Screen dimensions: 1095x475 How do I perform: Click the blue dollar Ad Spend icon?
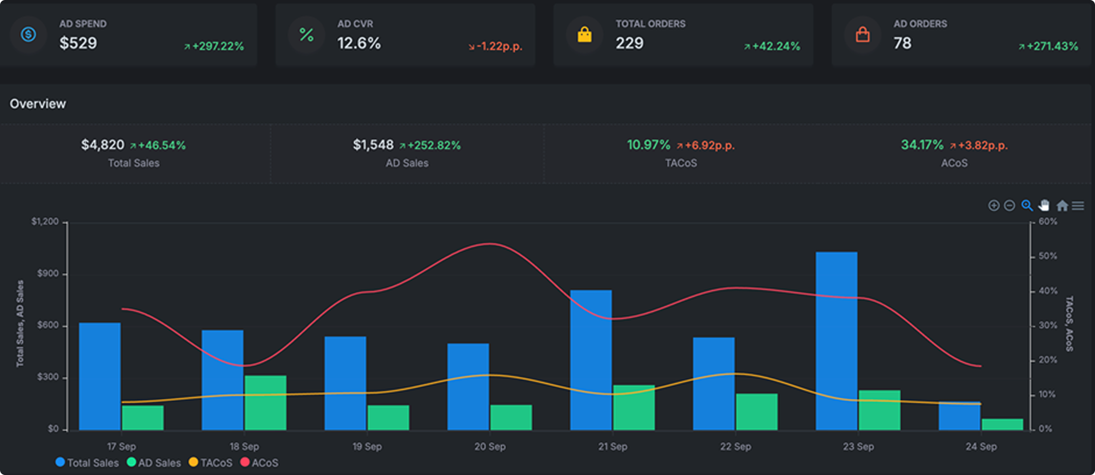[x=28, y=34]
